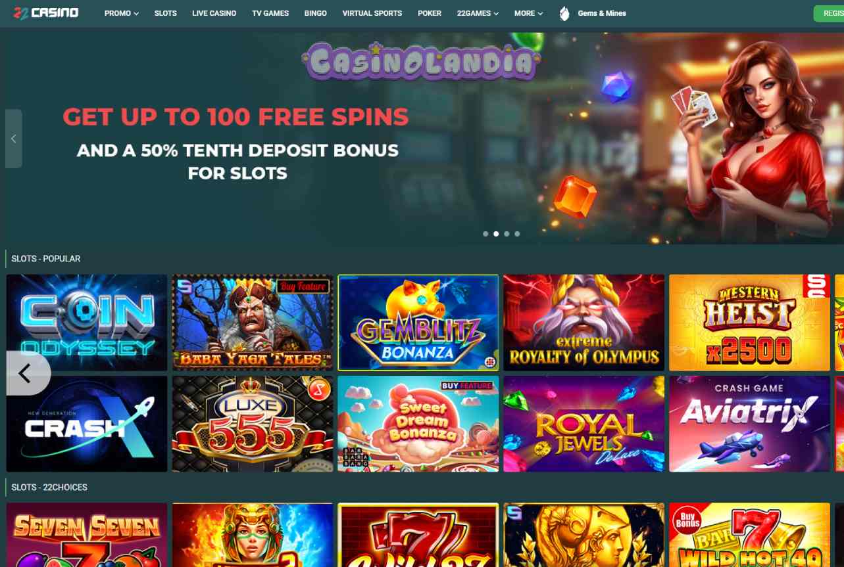Open Coin Odyssey slot game

click(87, 323)
